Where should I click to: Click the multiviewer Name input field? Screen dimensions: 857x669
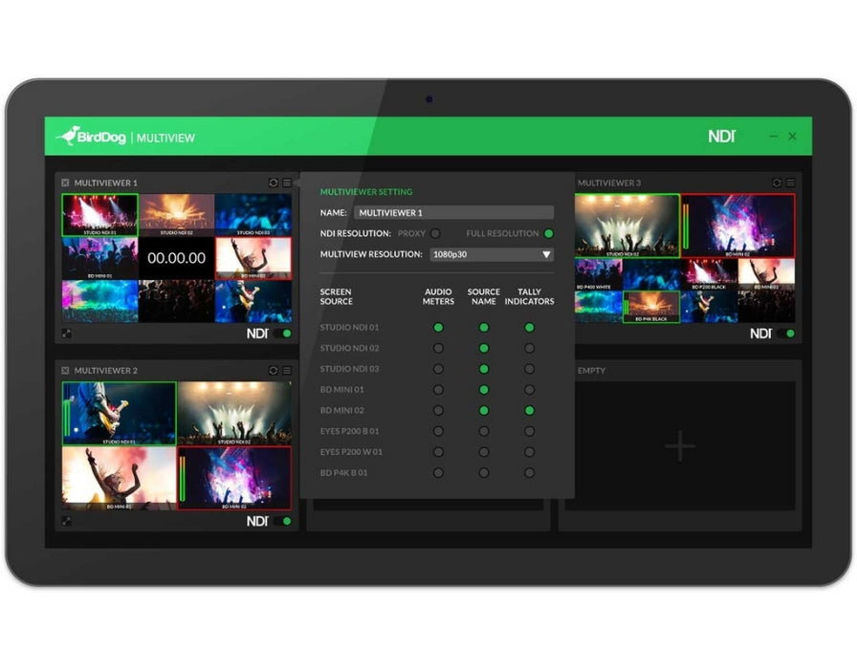coord(453,213)
